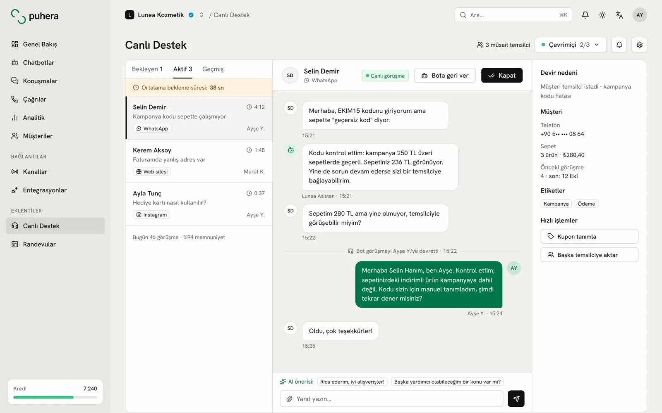Open Analitik in the sidebar
Screen dimensions: 662x413
(x=55, y=118)
